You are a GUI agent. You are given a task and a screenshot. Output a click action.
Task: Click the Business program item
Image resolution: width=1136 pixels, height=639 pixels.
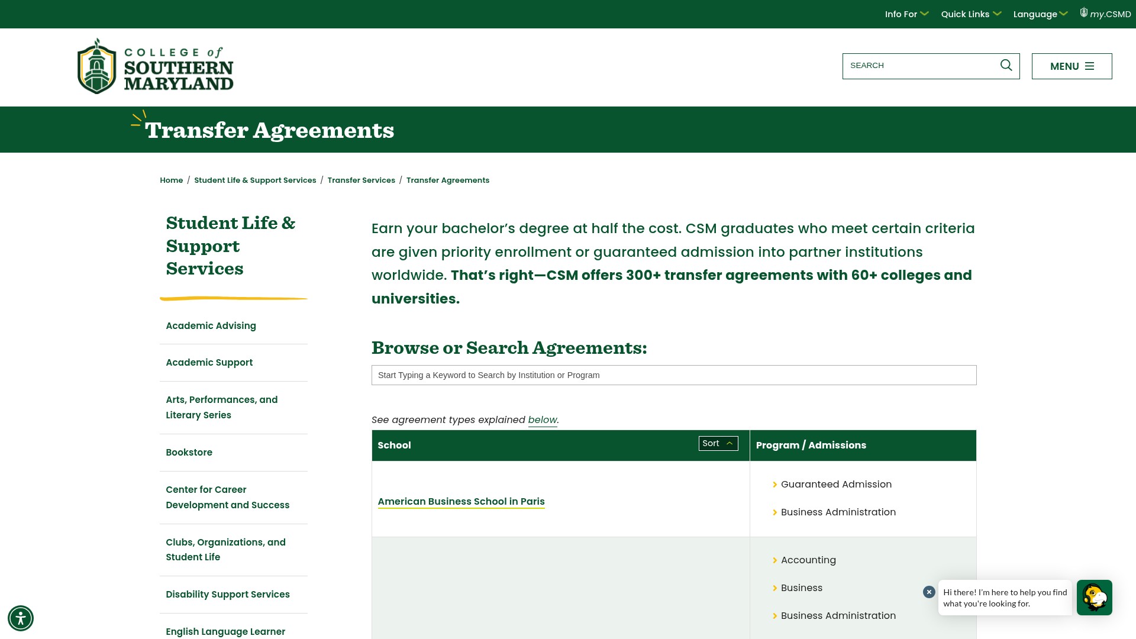801,588
